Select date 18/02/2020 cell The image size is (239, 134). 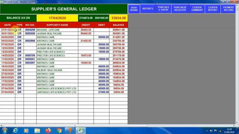tap(7, 66)
